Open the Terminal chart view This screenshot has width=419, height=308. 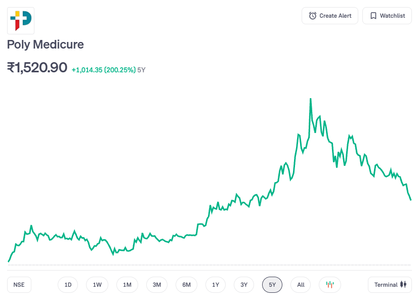(389, 285)
